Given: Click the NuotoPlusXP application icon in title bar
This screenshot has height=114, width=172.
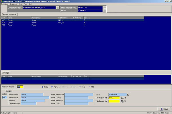Looking at the screenshot, I should tap(2, 1).
